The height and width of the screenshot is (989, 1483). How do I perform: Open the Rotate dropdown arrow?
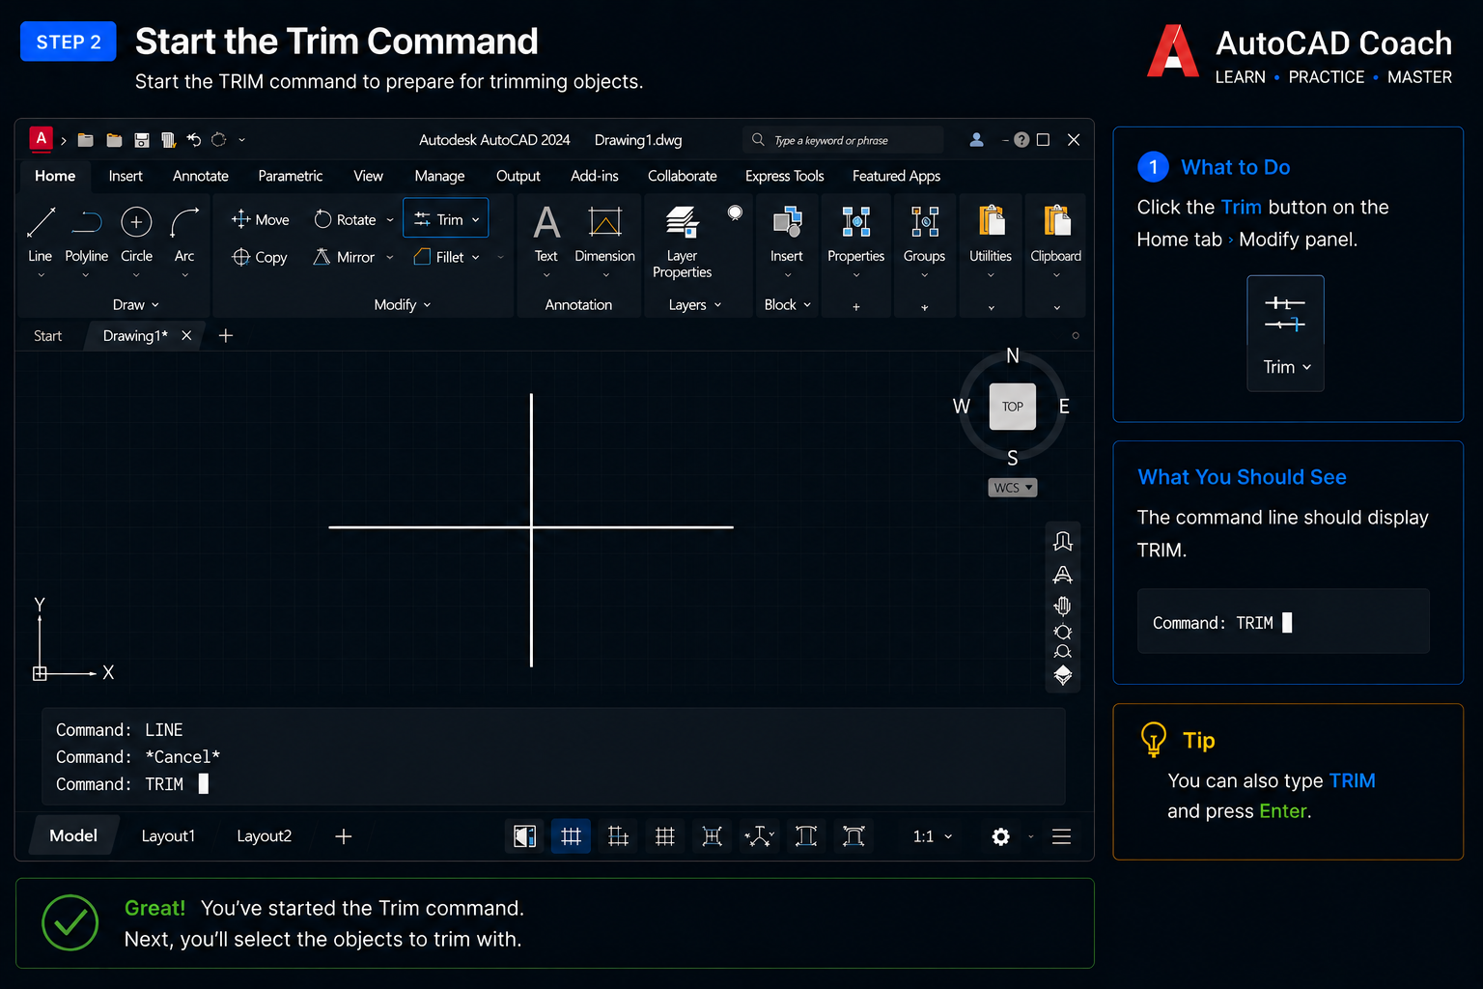tap(390, 220)
